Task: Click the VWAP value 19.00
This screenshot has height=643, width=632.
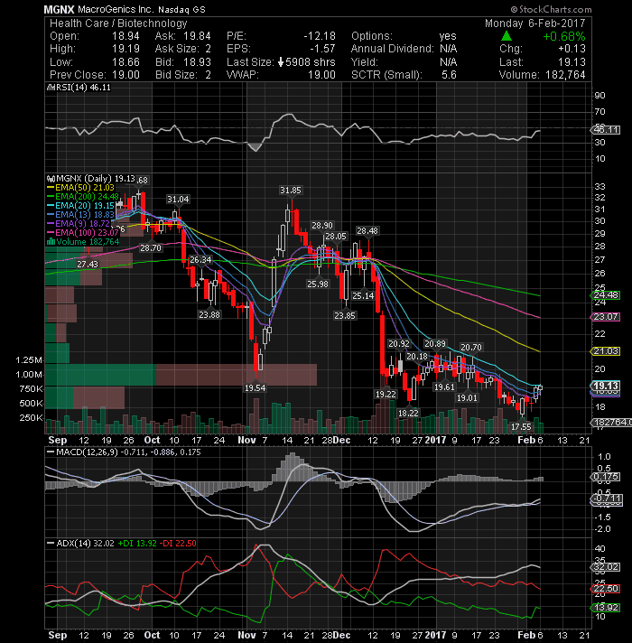Action: [x=321, y=75]
